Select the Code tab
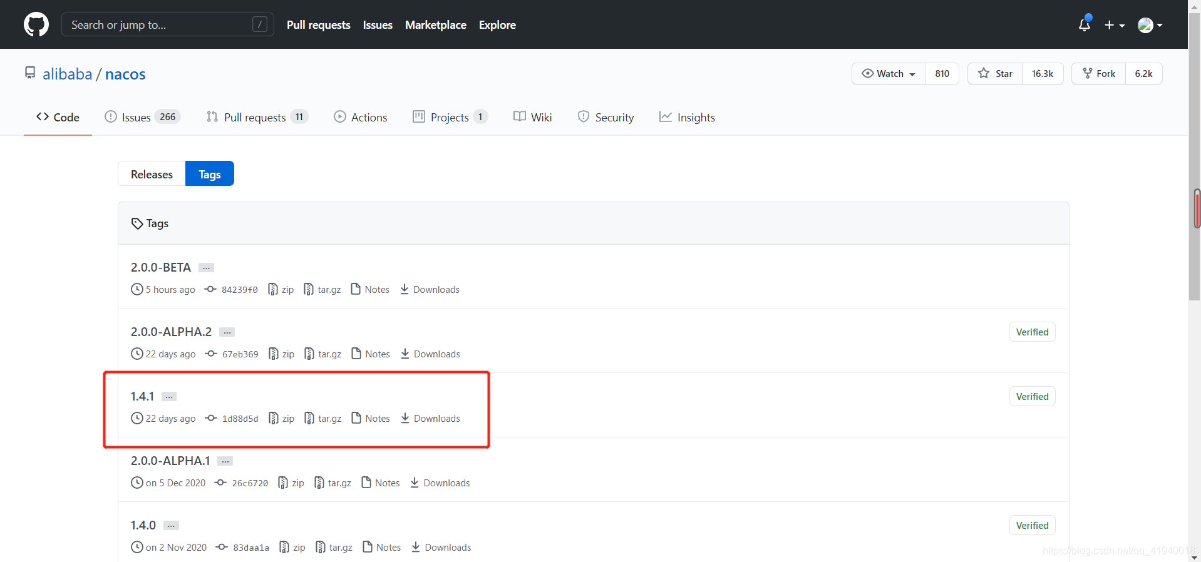This screenshot has width=1201, height=562. [58, 117]
